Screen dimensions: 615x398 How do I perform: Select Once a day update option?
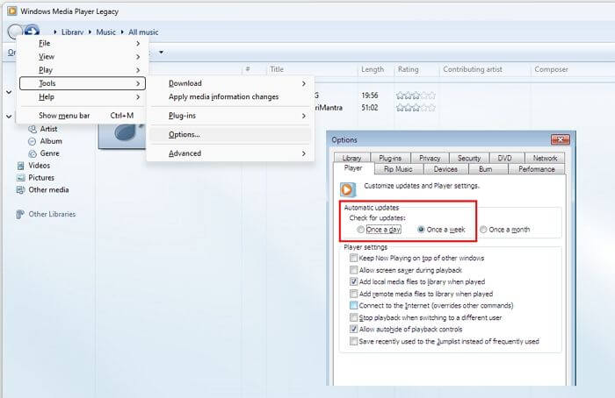tap(379, 230)
